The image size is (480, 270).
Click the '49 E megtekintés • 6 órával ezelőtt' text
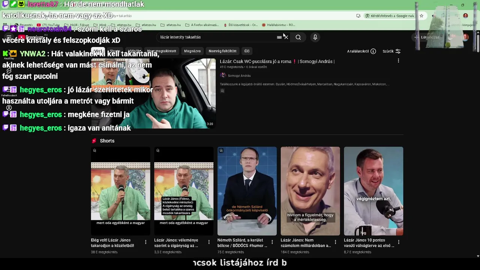(243, 67)
